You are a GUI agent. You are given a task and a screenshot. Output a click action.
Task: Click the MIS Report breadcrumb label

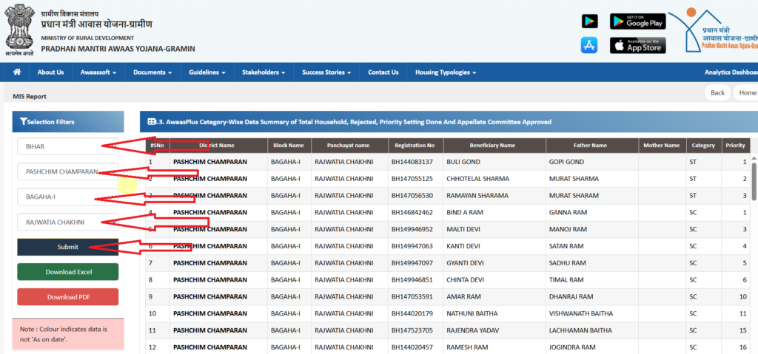pyautogui.click(x=30, y=97)
